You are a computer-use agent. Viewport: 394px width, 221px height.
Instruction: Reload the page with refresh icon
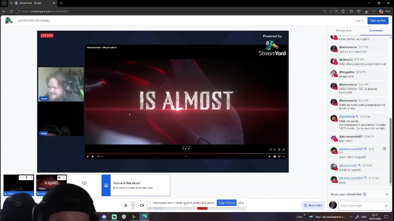[11, 11]
